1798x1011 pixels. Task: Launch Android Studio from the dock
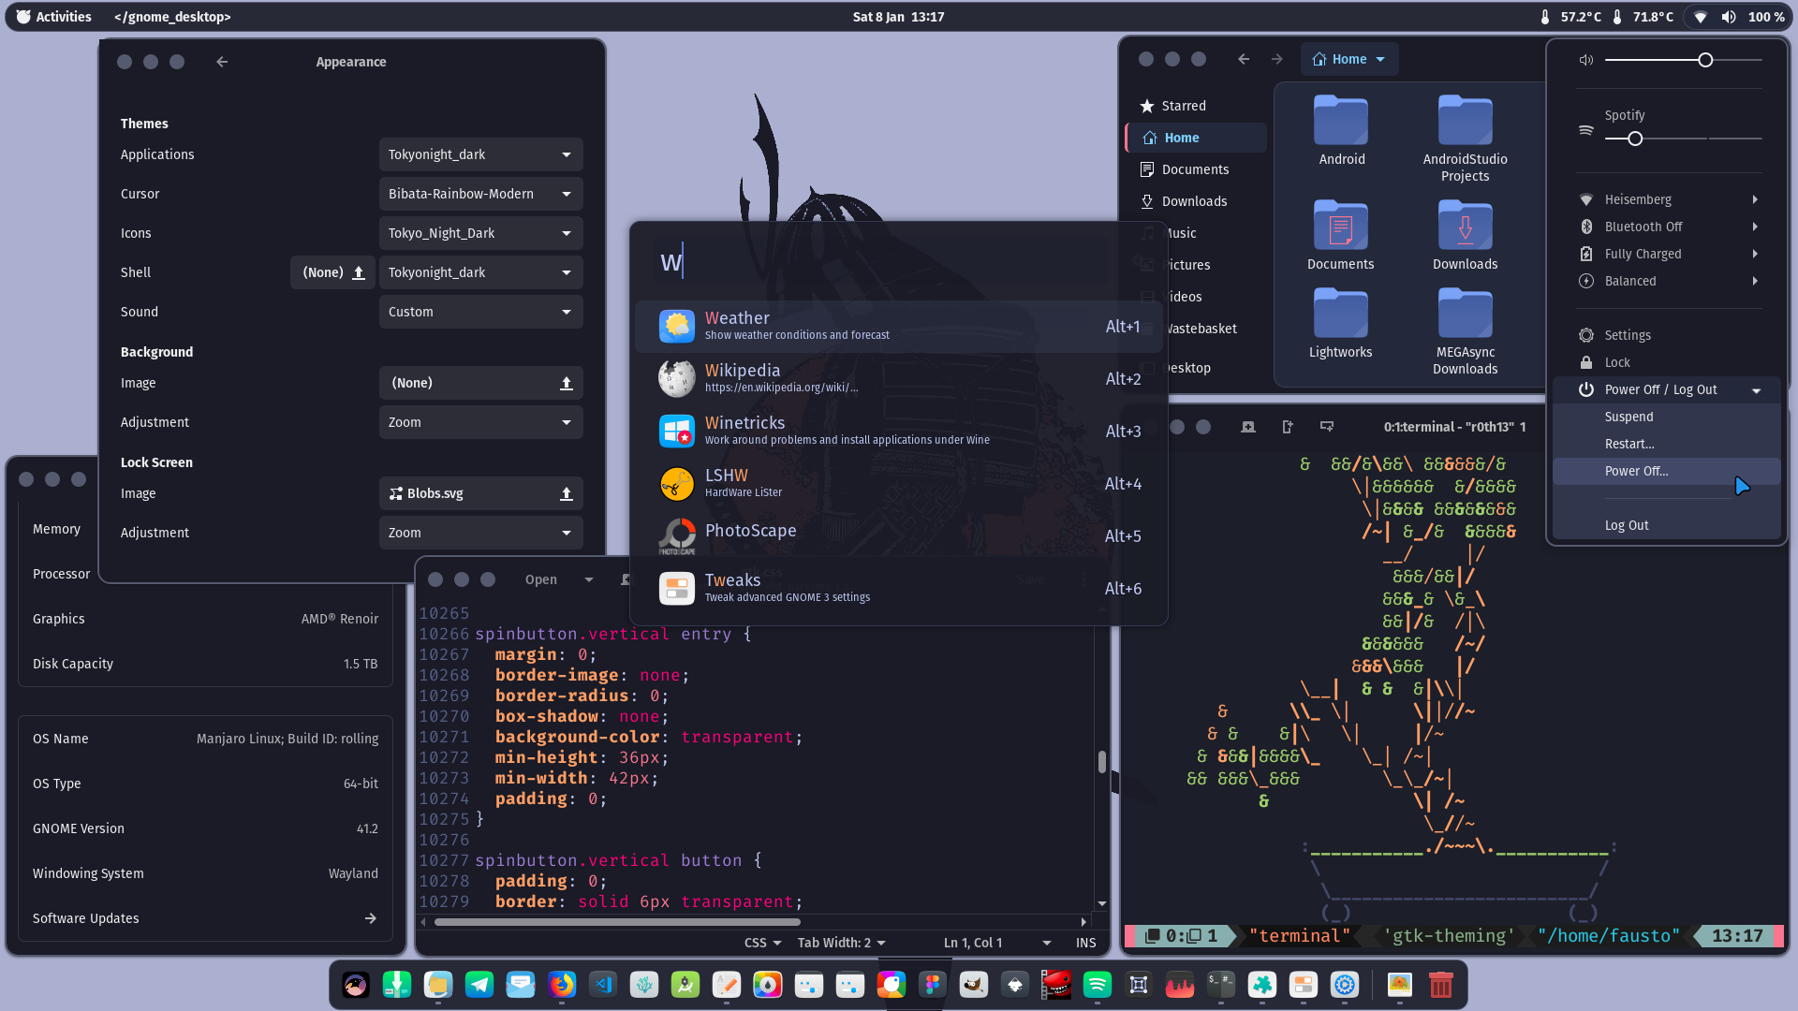tap(685, 985)
